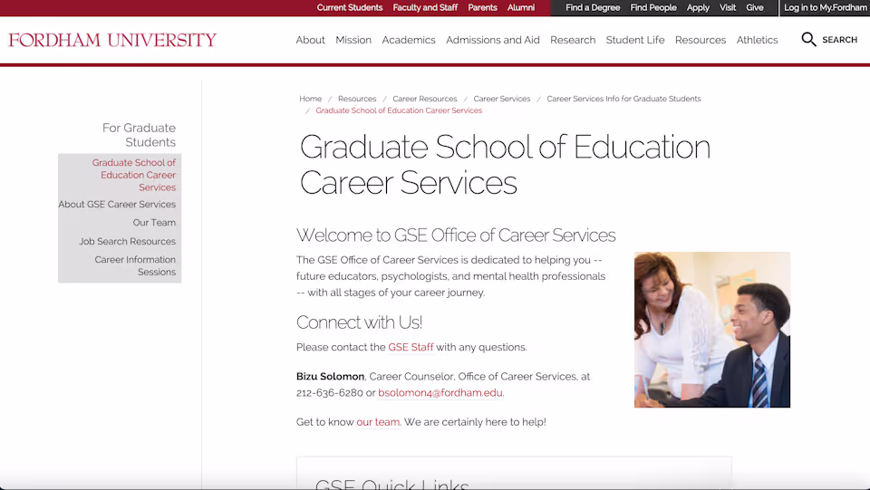Click the Give link
This screenshot has height=490, width=870.
click(x=755, y=8)
